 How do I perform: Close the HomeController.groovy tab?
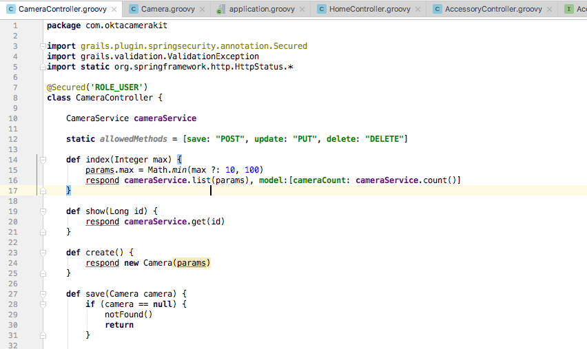[417, 10]
